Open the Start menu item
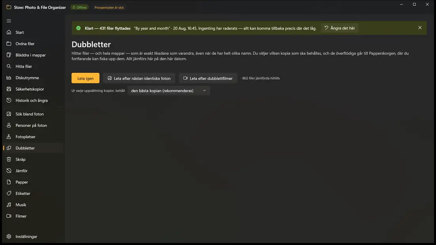 pyautogui.click(x=33, y=32)
